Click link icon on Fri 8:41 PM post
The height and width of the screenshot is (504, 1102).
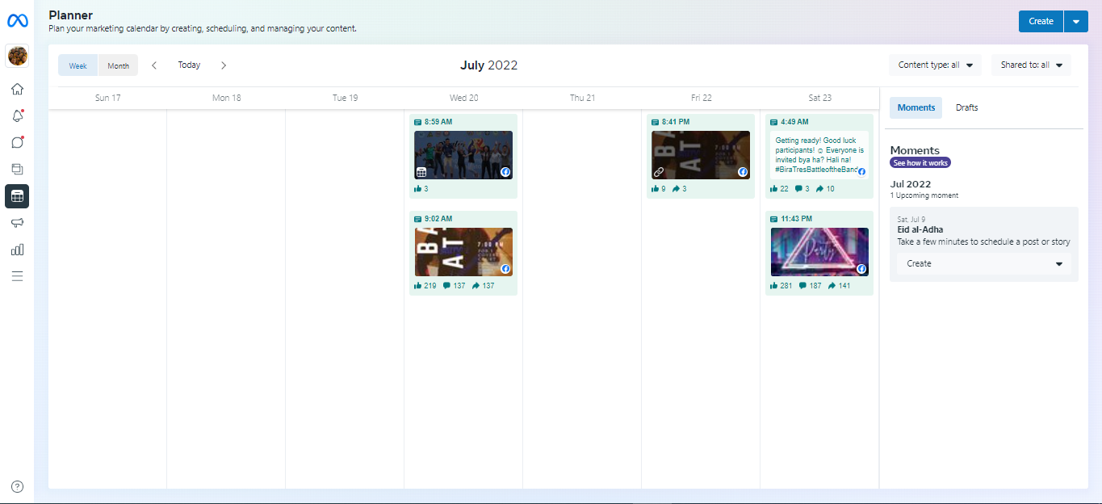pos(659,172)
